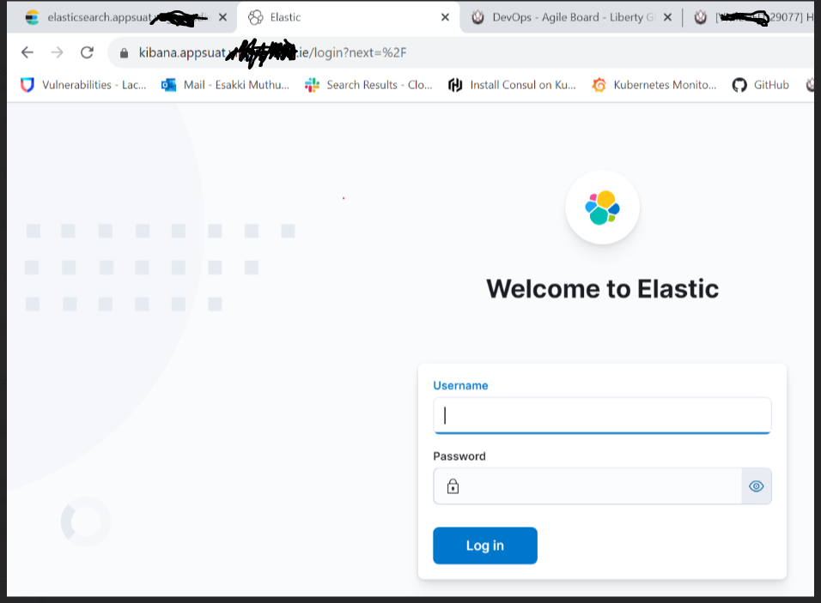
Task: Open the GitHub bookmark
Action: point(761,85)
